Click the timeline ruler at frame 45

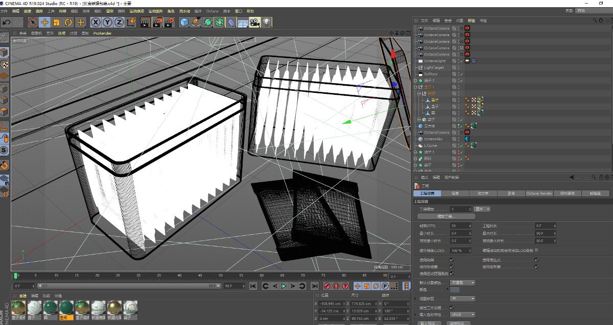point(200,276)
